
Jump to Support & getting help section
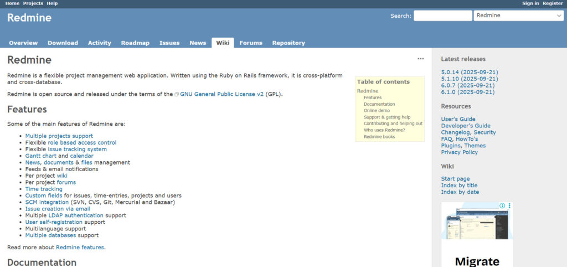387,117
